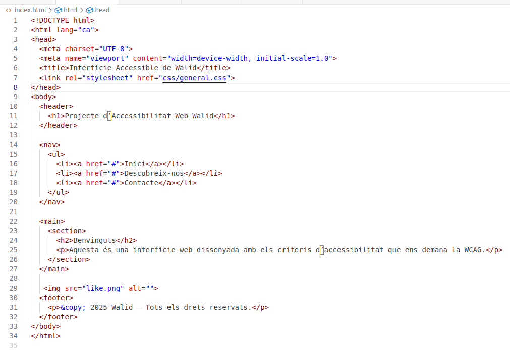Click the highlighted apostrophe in the h1 heading

(109, 116)
